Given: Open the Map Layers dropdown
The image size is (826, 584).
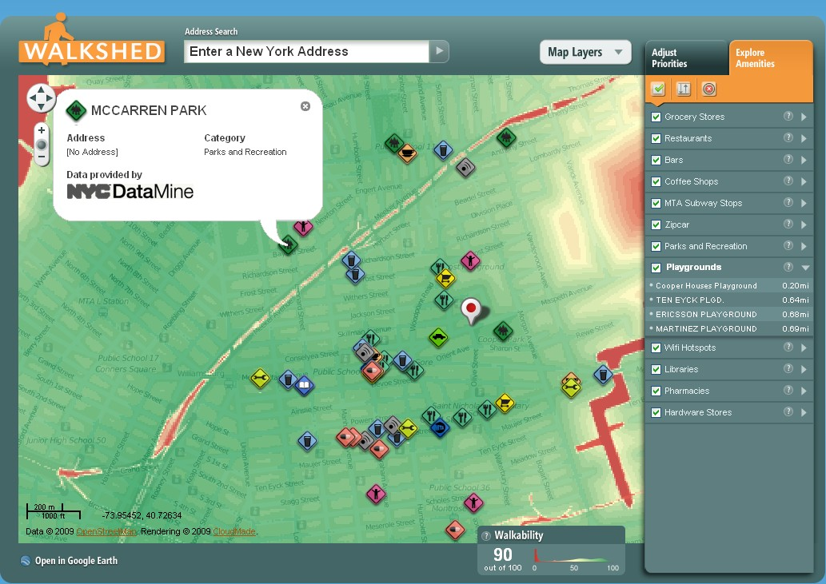Looking at the screenshot, I should pos(585,52).
